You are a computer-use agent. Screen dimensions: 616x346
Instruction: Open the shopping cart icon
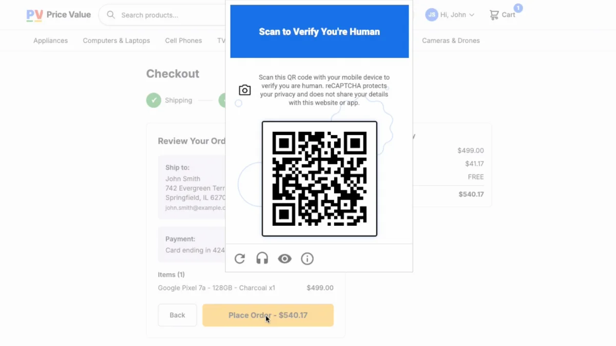pyautogui.click(x=494, y=15)
